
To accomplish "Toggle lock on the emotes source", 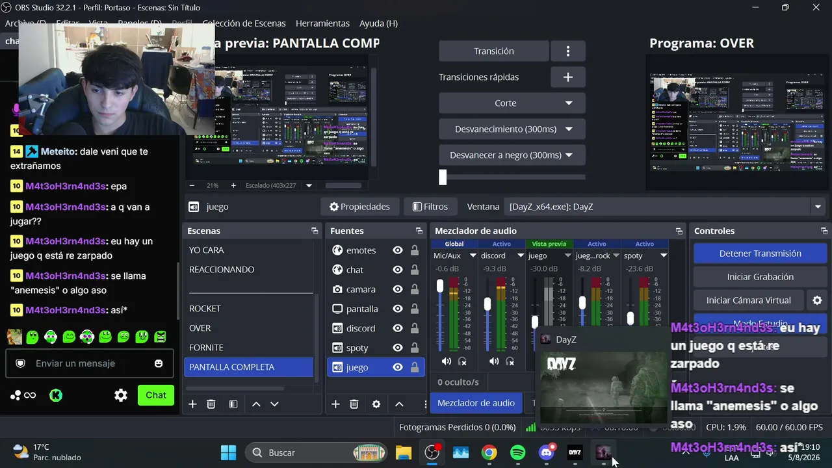I will [x=414, y=250].
